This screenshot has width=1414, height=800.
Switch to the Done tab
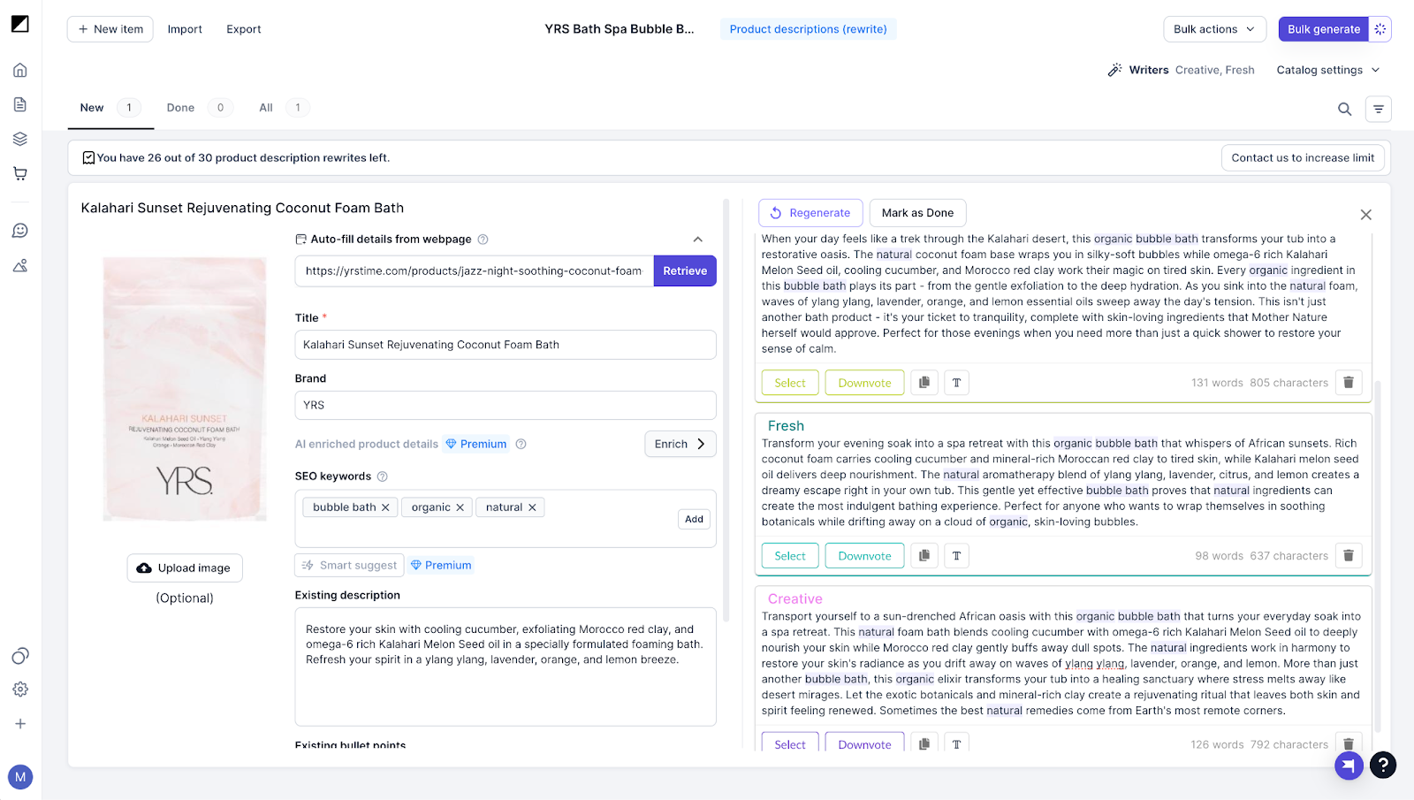[x=181, y=108]
